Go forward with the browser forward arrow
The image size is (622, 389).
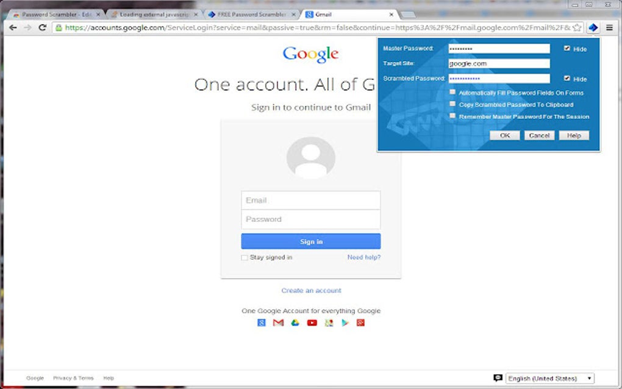pyautogui.click(x=27, y=27)
